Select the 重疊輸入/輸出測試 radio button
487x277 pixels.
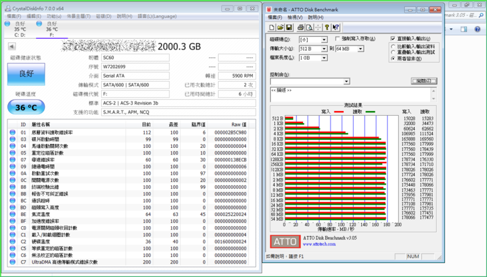coord(393,52)
